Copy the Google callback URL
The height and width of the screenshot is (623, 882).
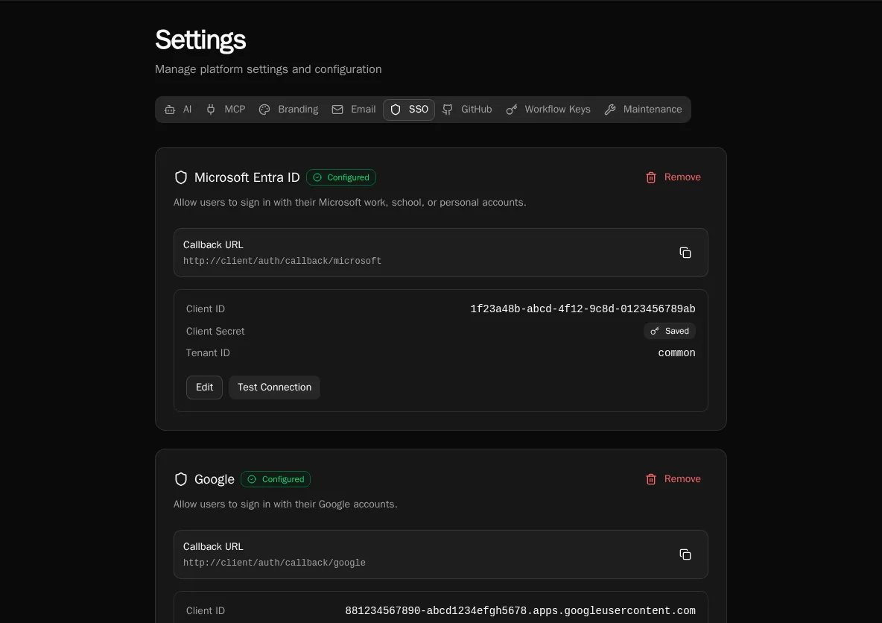[x=685, y=554]
